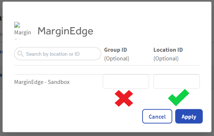Click the Optional label under Location ID
The width and height of the screenshot is (214, 136).
(166, 59)
